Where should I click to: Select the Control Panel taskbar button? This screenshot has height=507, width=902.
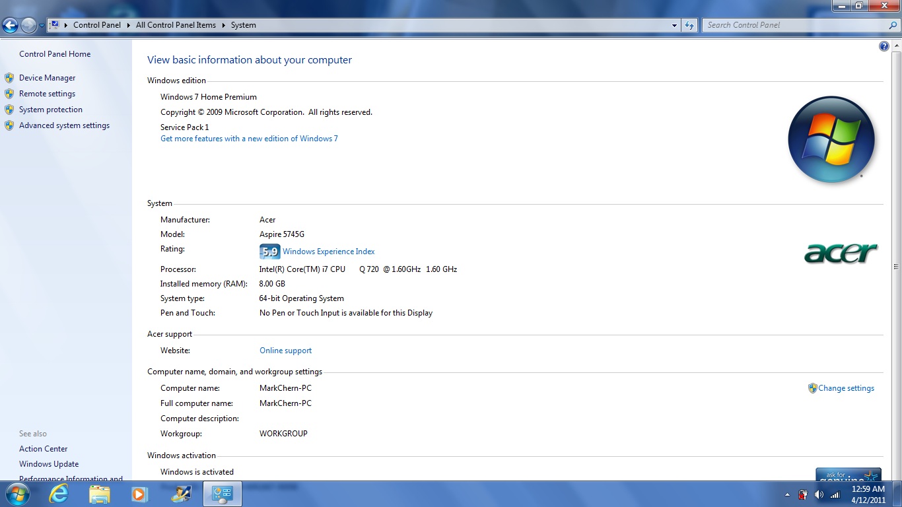(x=223, y=494)
